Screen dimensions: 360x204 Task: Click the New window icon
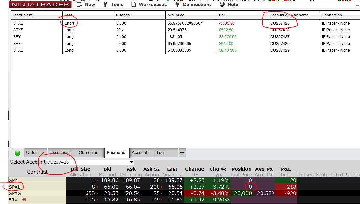pos(79,5)
